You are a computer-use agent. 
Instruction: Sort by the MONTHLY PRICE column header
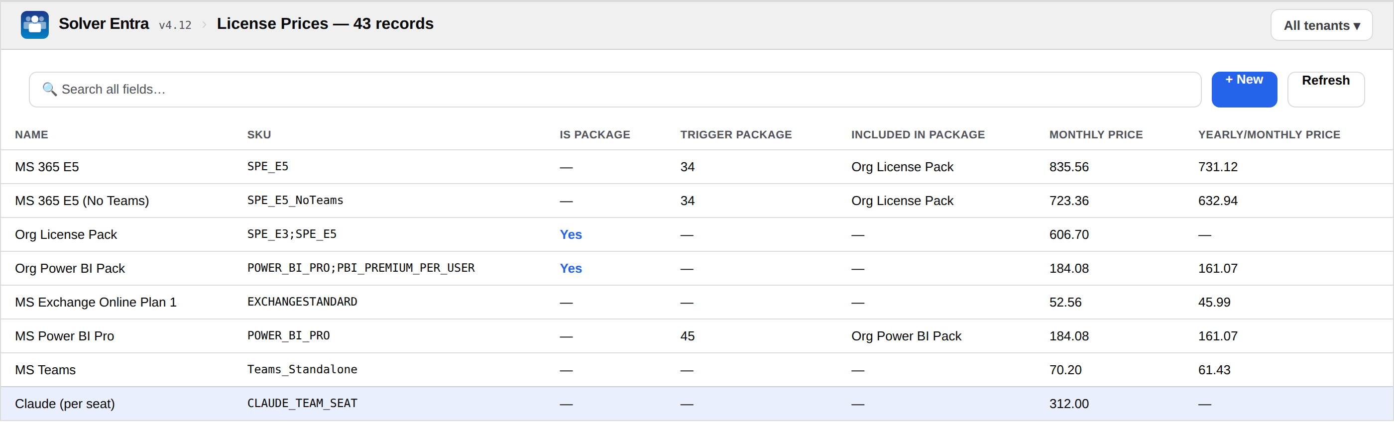[x=1095, y=135]
